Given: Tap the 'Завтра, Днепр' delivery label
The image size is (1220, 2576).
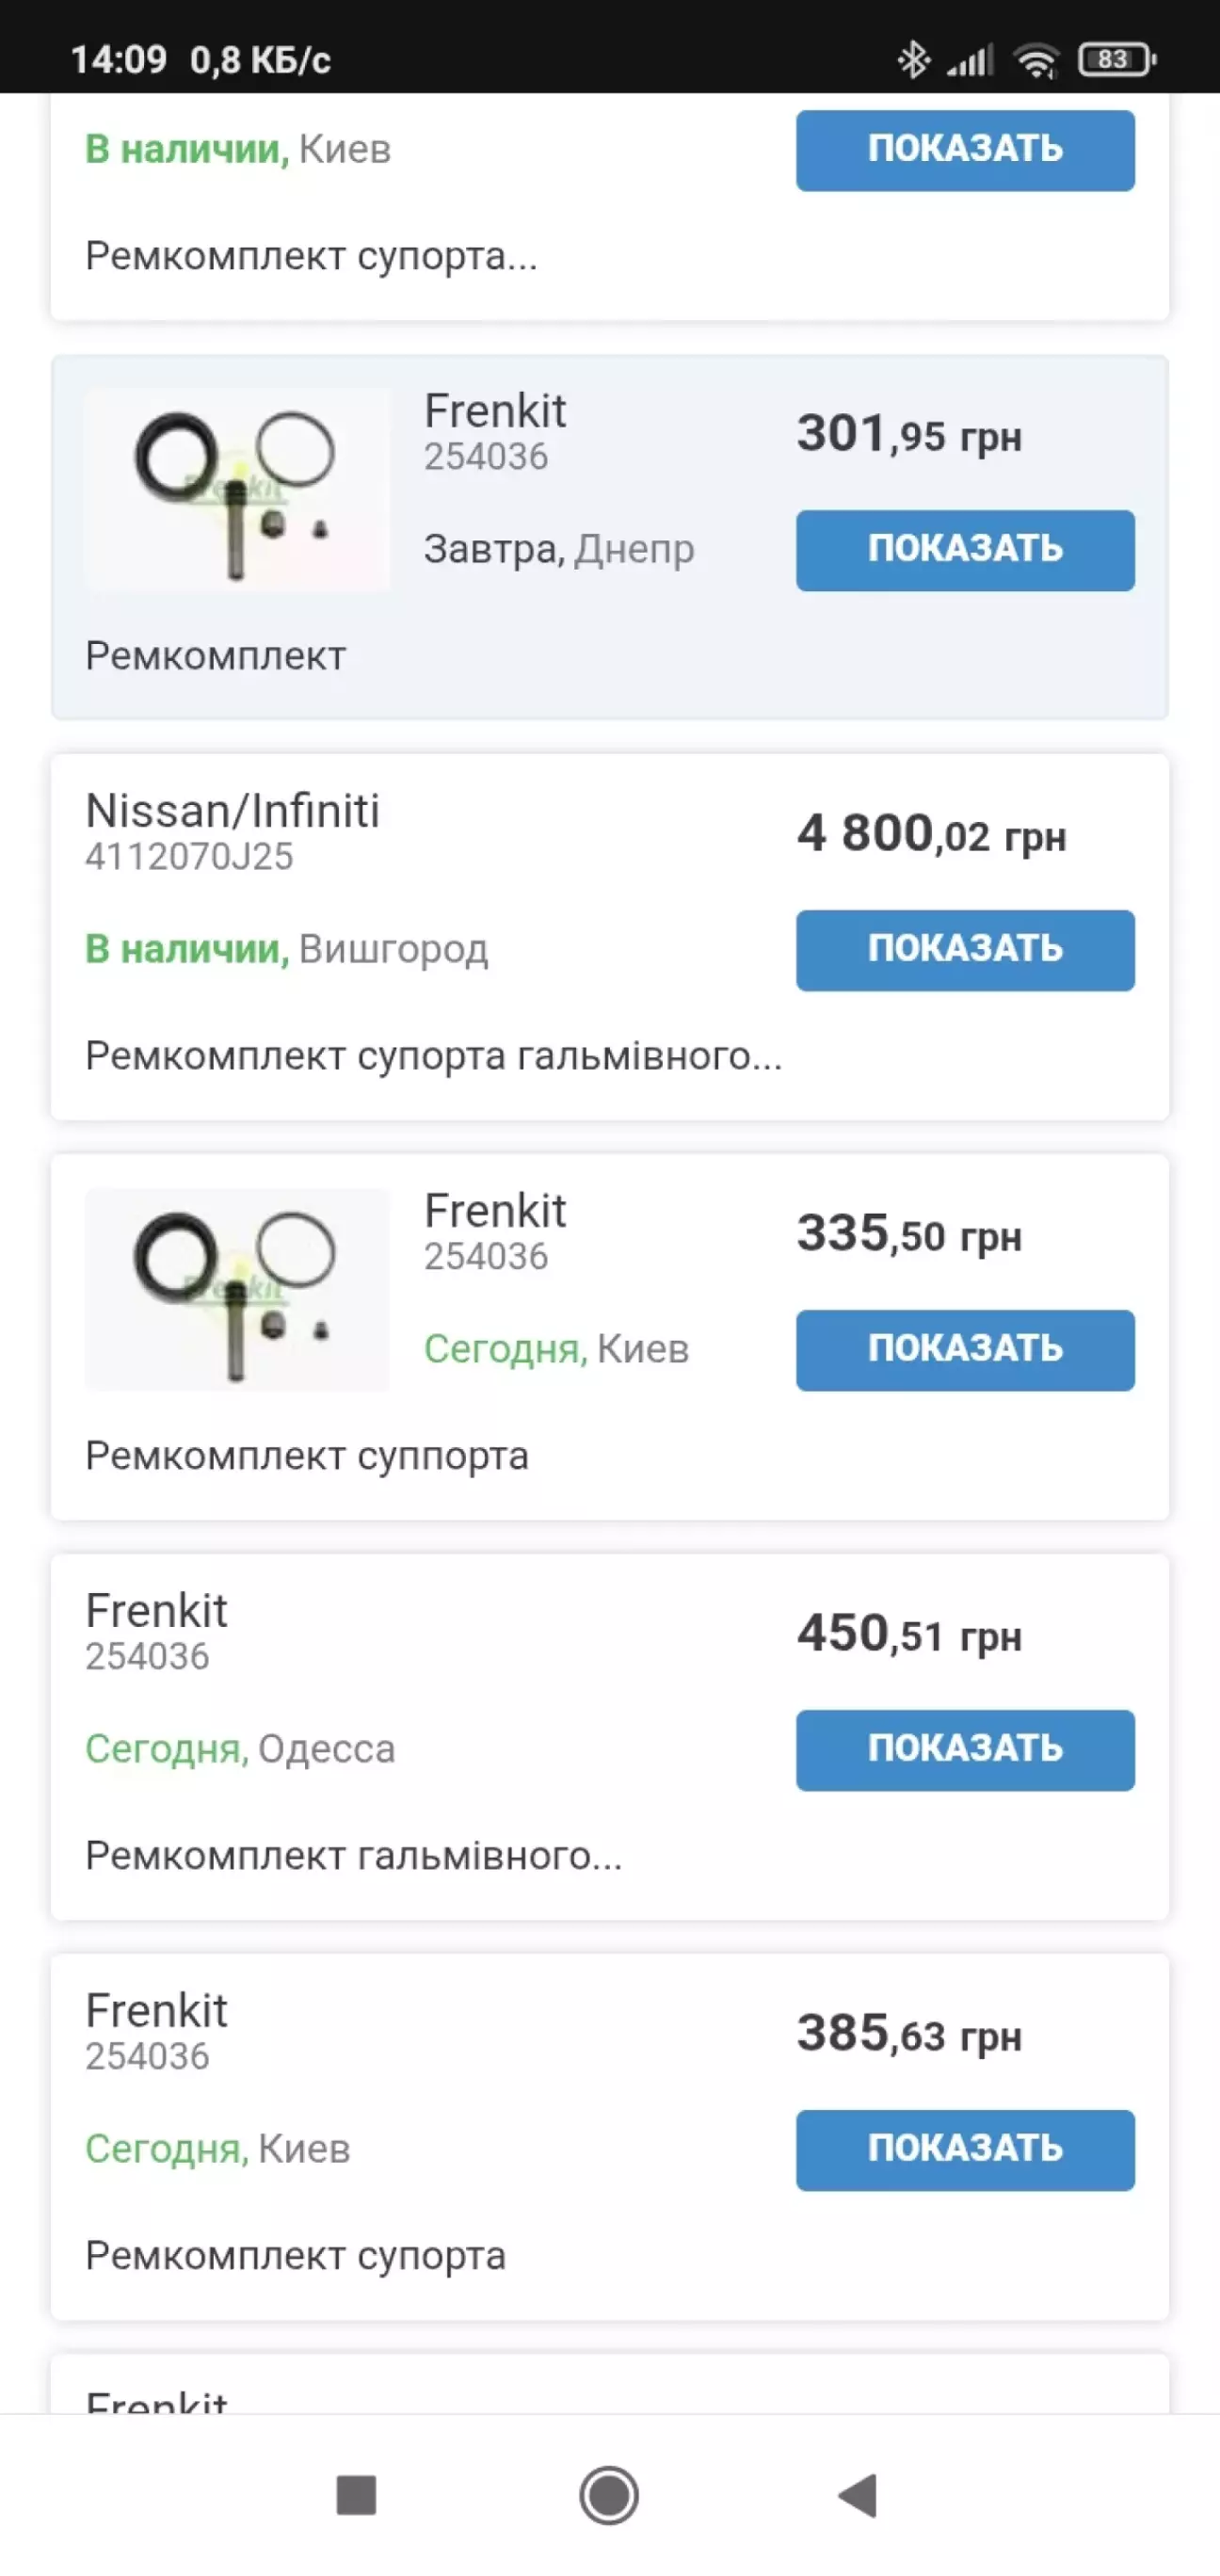Looking at the screenshot, I should 558,549.
